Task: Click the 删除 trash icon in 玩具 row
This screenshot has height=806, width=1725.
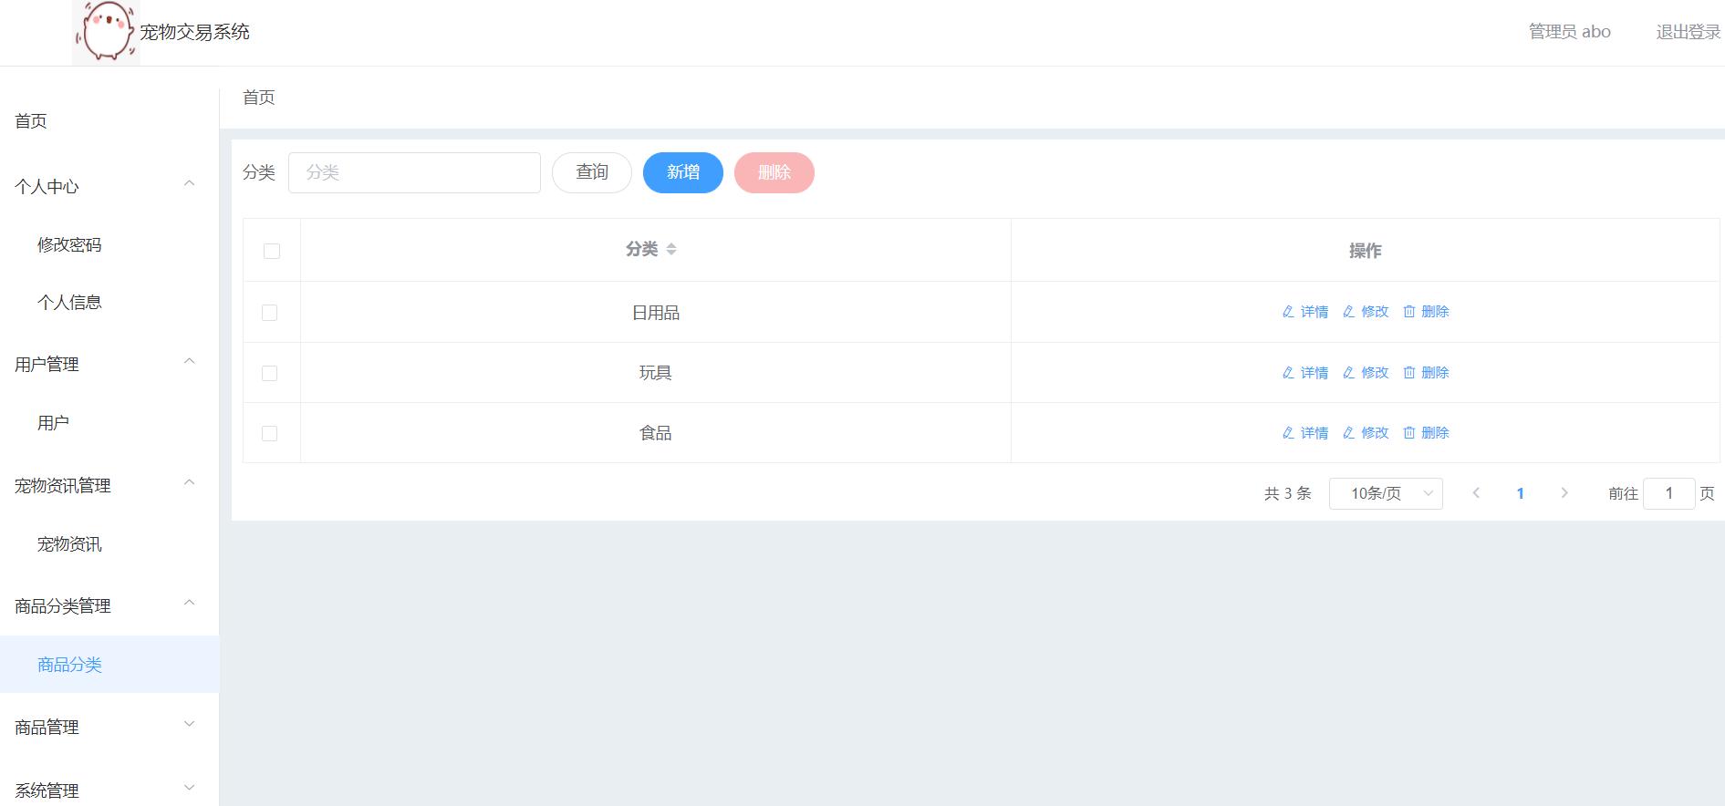Action: pyautogui.click(x=1409, y=373)
